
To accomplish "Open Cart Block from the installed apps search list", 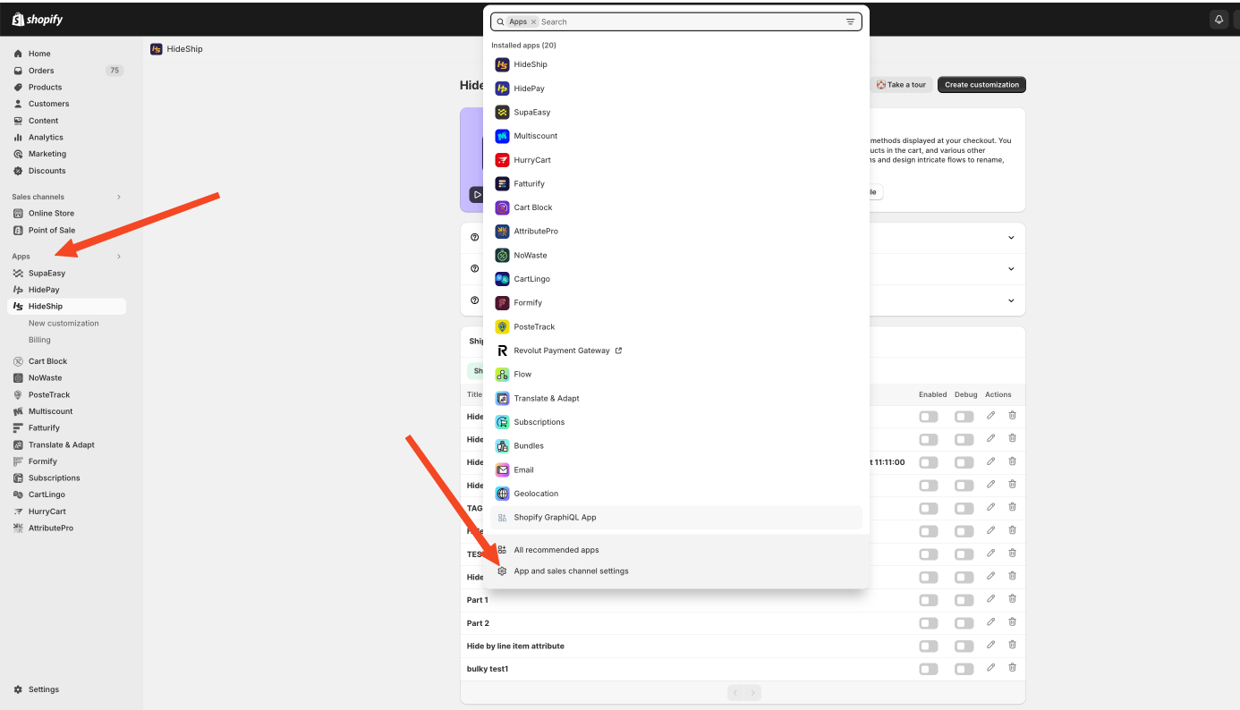I will tap(676, 207).
